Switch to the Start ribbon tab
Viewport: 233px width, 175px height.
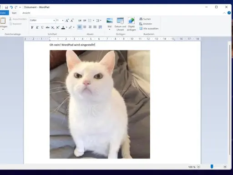(x=14, y=13)
